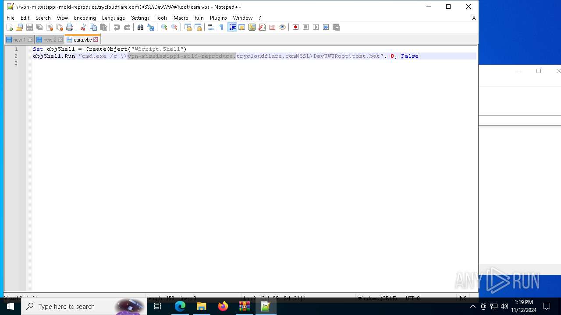Image resolution: width=561 pixels, height=315 pixels.
Task: Click the Open file toolbar icon
Action: coord(19,27)
